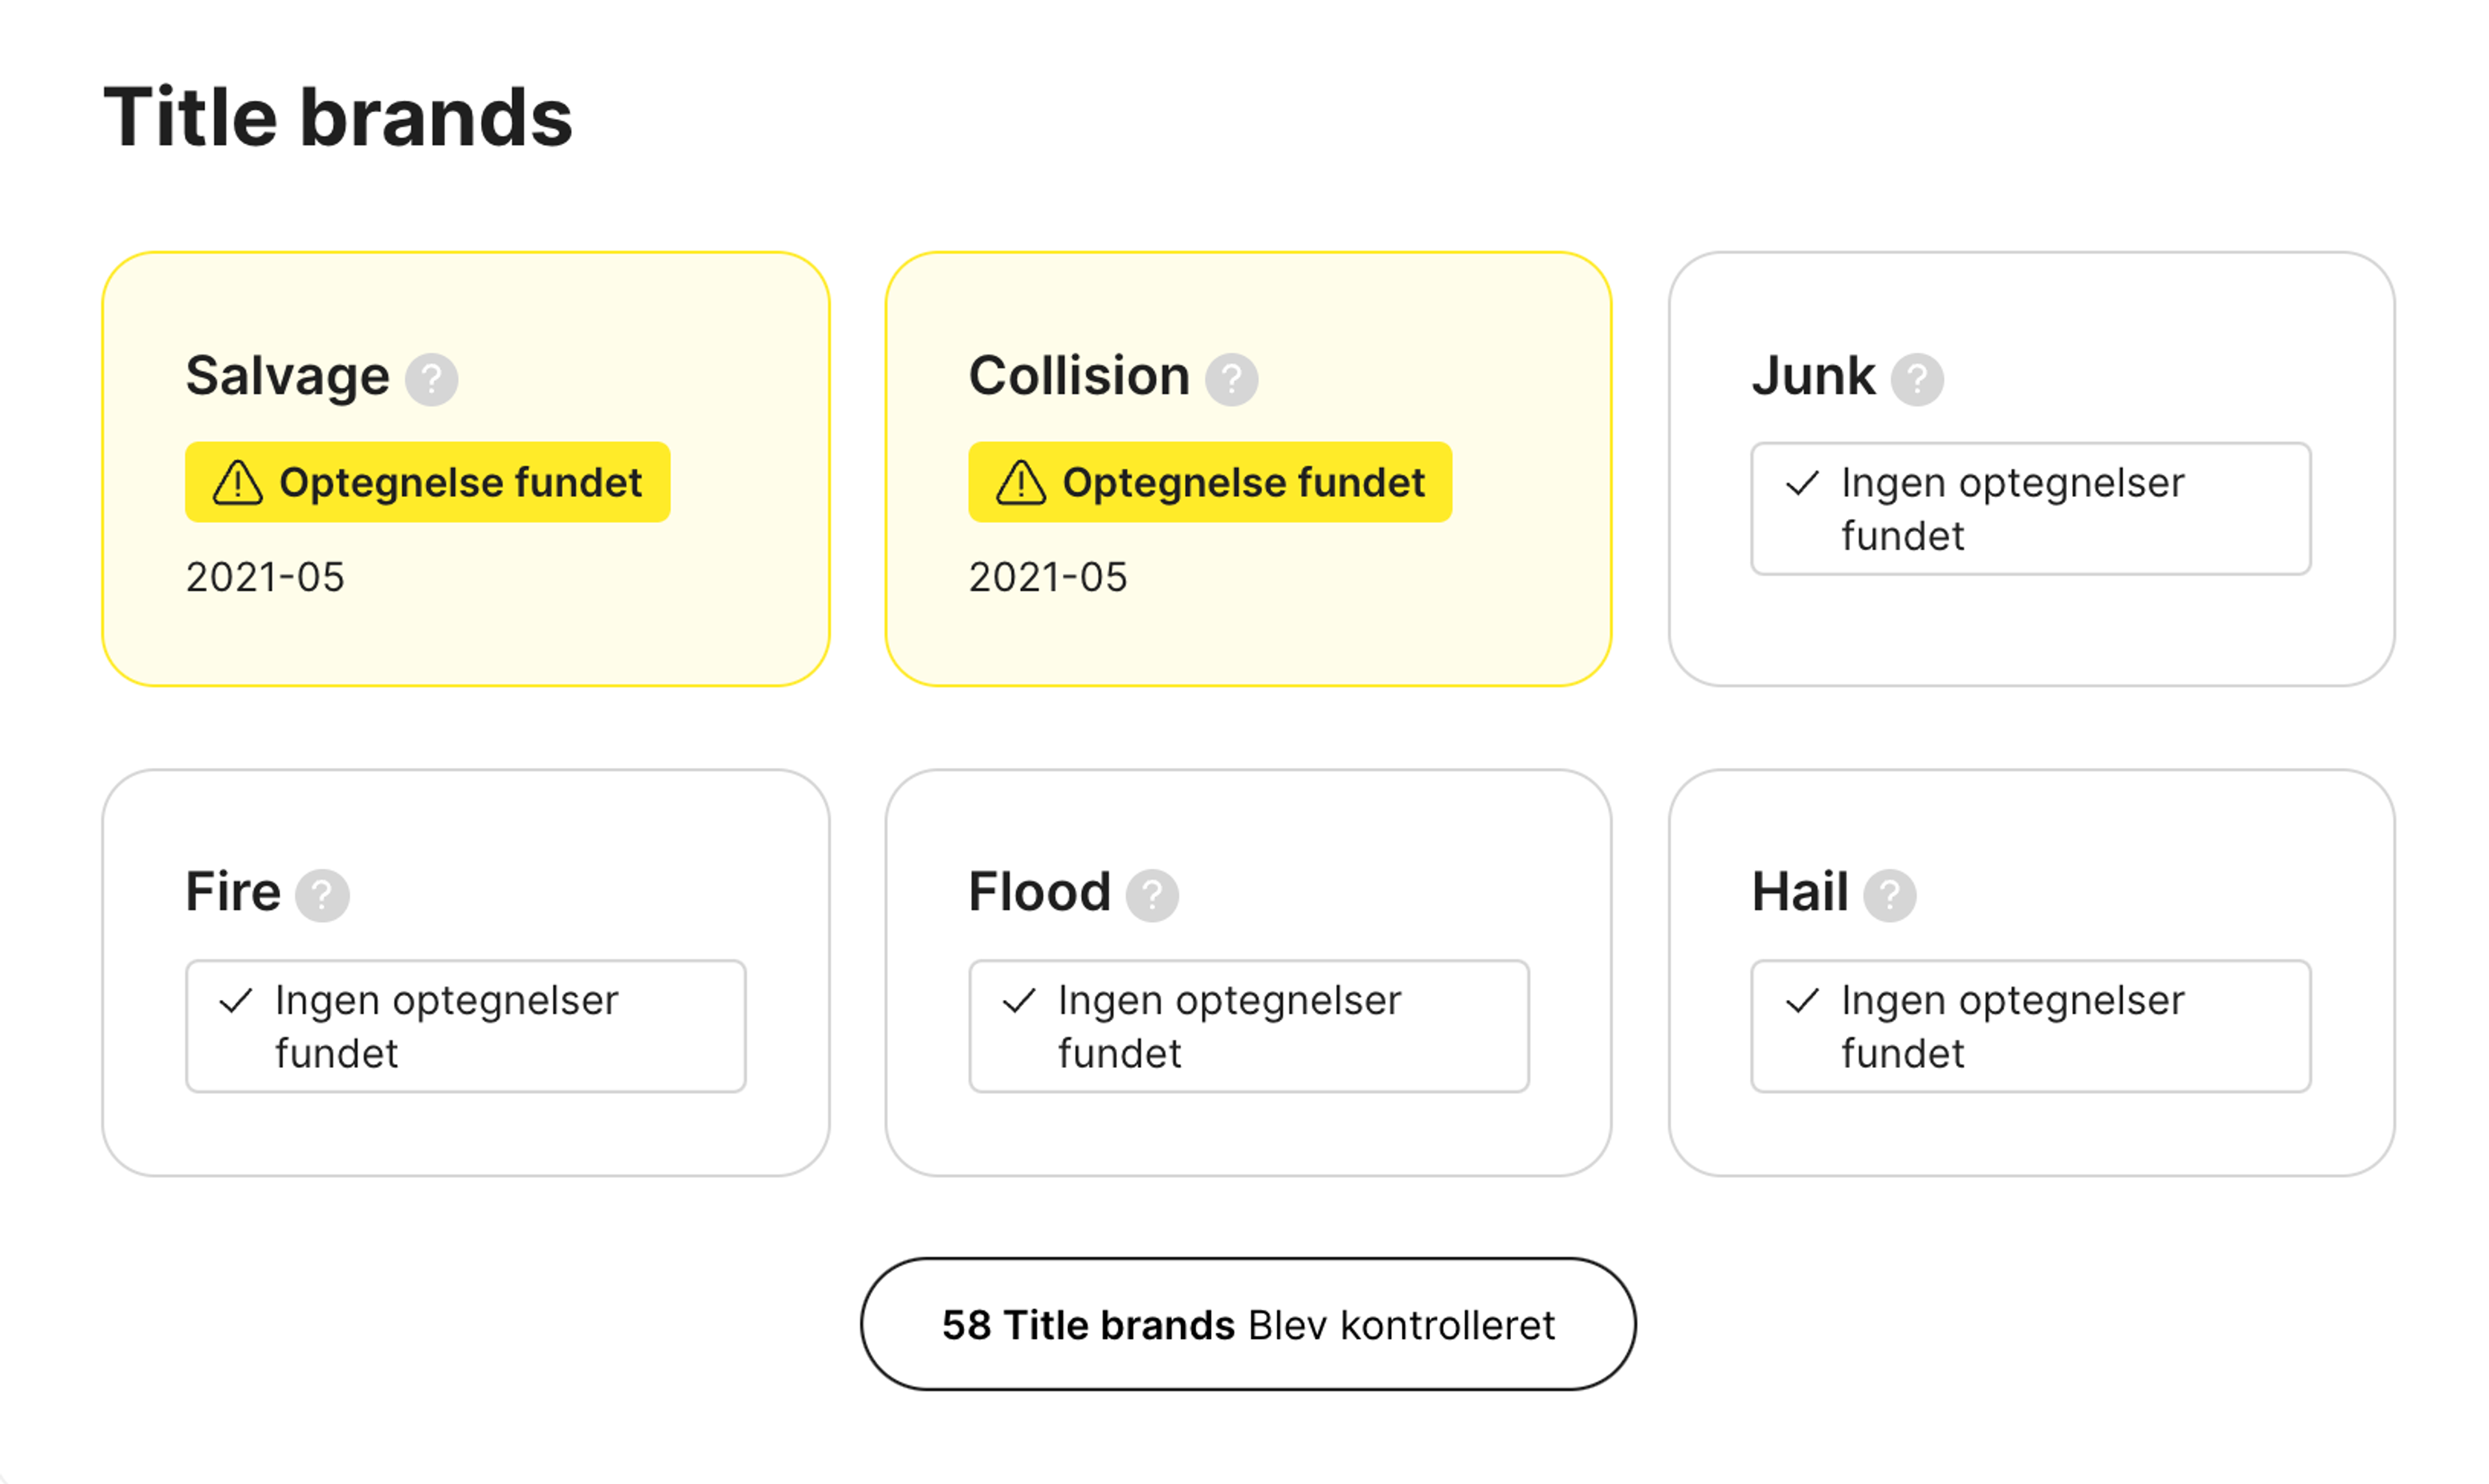Click the question mark beside Fire
Viewport: 2489px width, 1484px height.
(322, 895)
